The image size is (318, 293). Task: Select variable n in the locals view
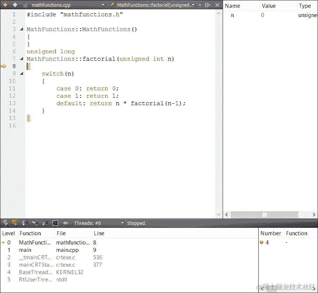point(232,15)
